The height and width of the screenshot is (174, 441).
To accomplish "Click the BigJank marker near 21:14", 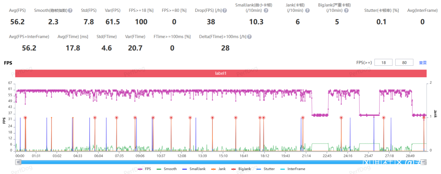I will tap(303, 118).
